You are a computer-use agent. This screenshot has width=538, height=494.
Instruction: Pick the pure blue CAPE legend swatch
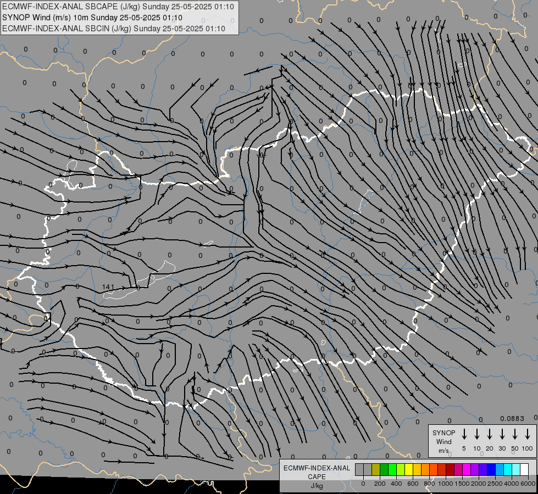click(x=491, y=469)
